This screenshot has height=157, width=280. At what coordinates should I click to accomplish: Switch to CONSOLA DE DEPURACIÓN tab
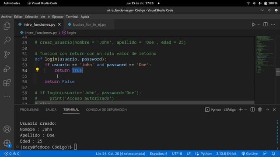click(x=106, y=109)
